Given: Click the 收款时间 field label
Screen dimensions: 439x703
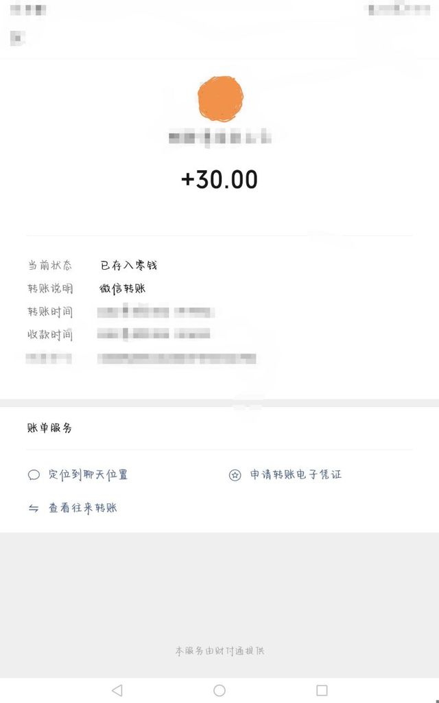Looking at the screenshot, I should coord(50,335).
